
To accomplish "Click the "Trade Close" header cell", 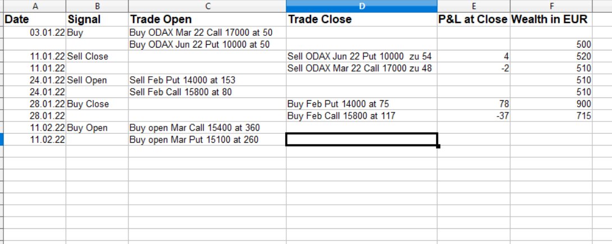I will coord(362,20).
